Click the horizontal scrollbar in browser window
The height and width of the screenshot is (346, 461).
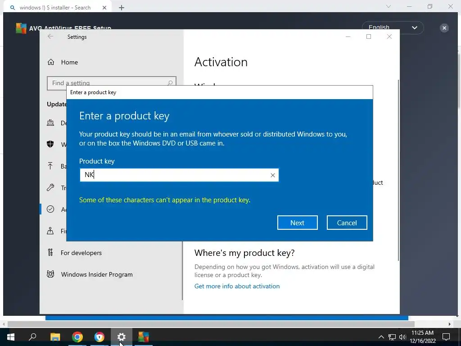click(211, 324)
